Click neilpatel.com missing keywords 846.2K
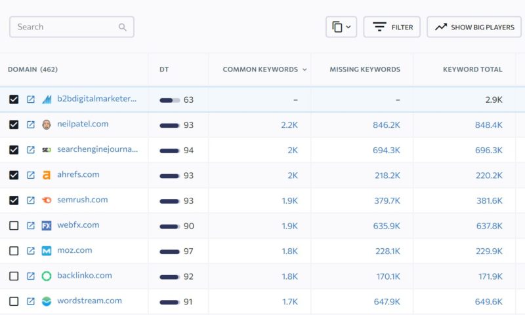 (x=387, y=125)
